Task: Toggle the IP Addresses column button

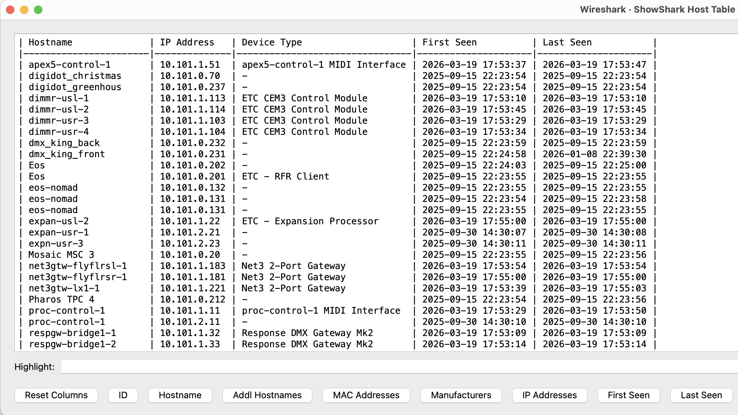Action: pos(550,395)
